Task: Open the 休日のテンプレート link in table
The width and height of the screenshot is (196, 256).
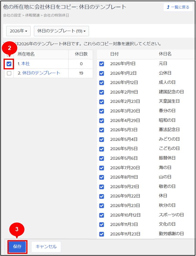Action: tap(41, 73)
